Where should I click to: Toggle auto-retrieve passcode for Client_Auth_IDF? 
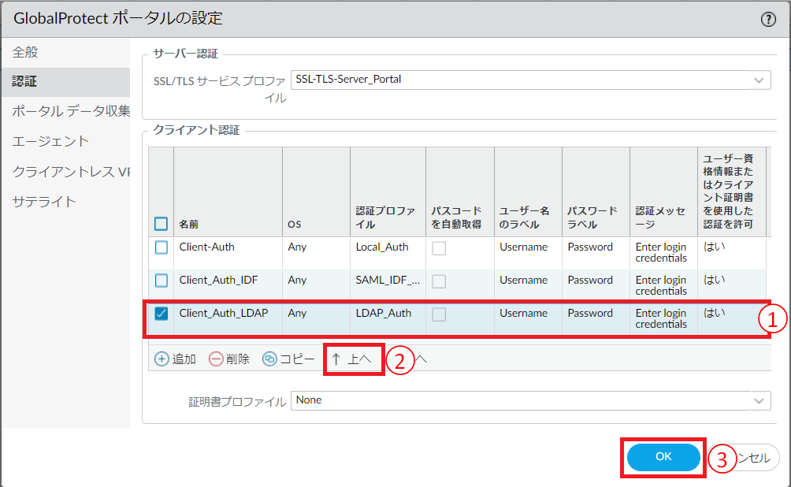click(x=439, y=281)
